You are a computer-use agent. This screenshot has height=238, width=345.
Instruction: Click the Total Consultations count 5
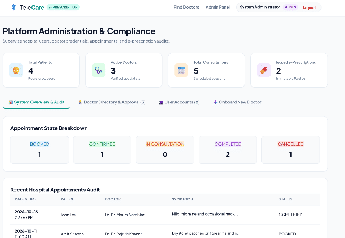tap(196, 71)
